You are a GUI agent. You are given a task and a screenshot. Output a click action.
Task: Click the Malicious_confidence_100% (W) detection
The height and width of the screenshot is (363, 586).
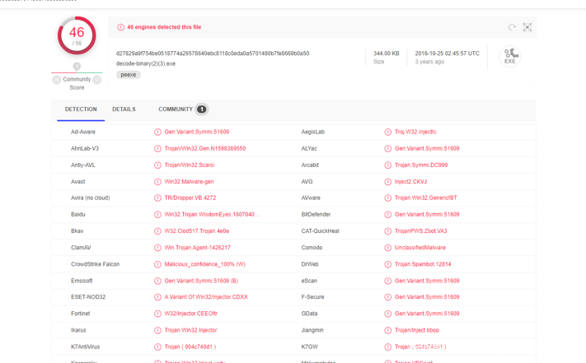coord(204,264)
